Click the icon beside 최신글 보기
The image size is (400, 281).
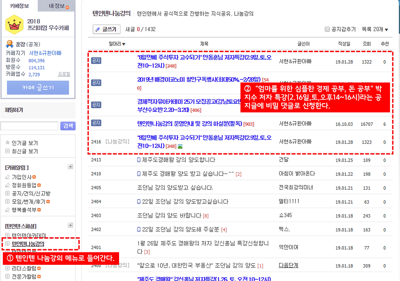coord(7,151)
